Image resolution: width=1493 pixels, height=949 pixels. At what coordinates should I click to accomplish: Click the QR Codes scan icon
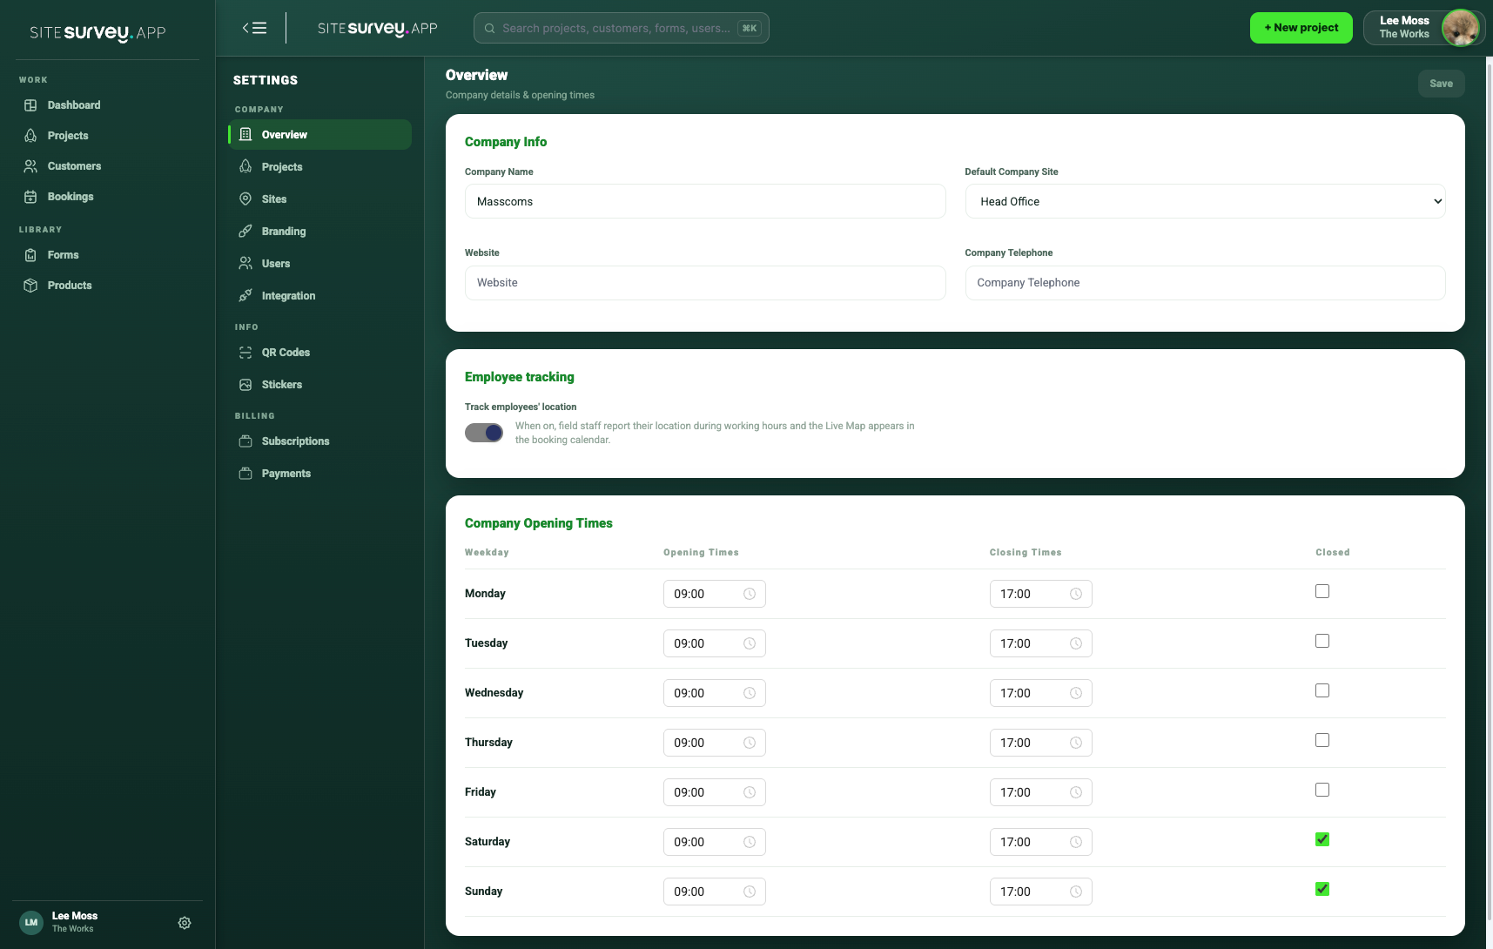(245, 353)
